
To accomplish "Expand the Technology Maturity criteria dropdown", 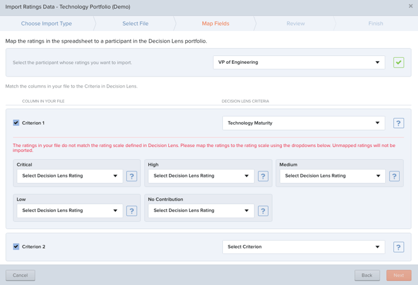I will coord(303,123).
